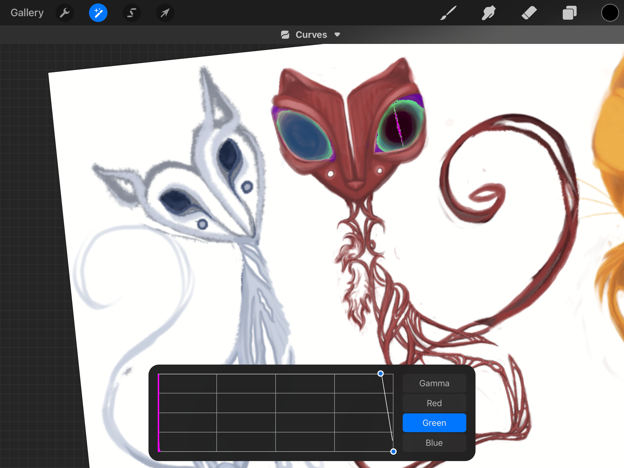Screen dimensions: 624x468
Task: Expand the Curves dropdown arrow
Action: (337, 35)
